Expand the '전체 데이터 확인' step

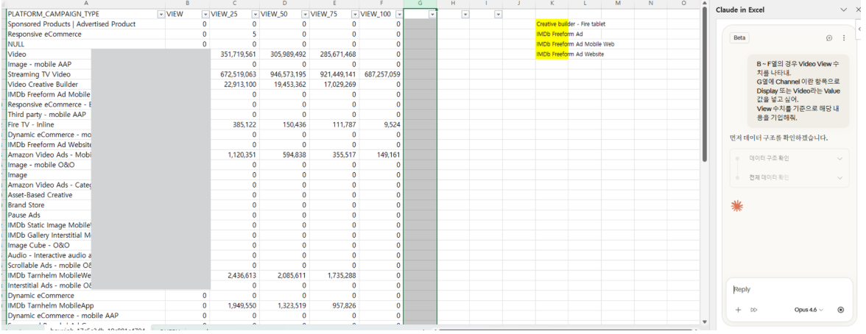[788, 178]
